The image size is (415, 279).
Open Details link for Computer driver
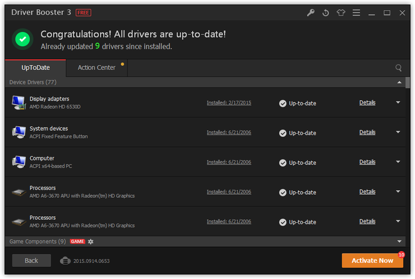pyautogui.click(x=367, y=162)
